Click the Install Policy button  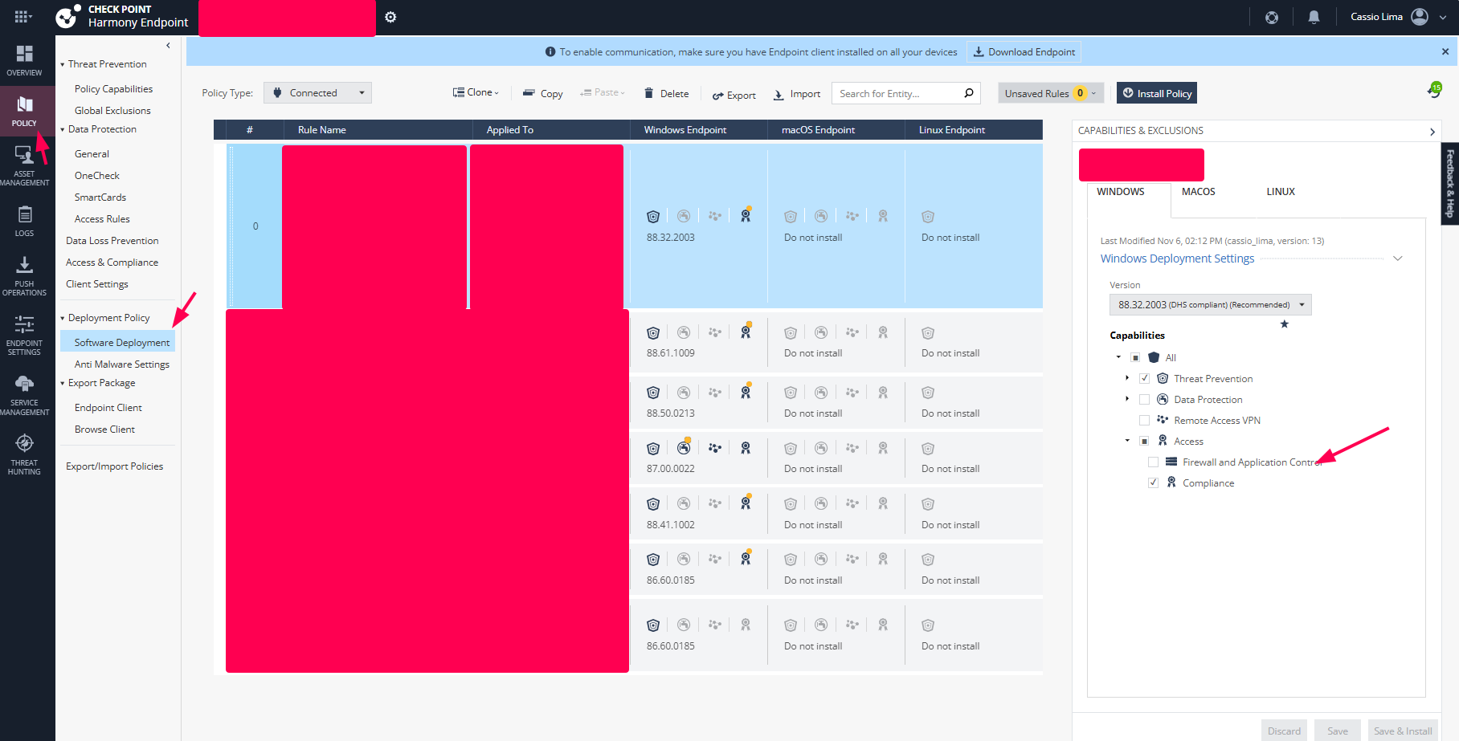point(1156,93)
